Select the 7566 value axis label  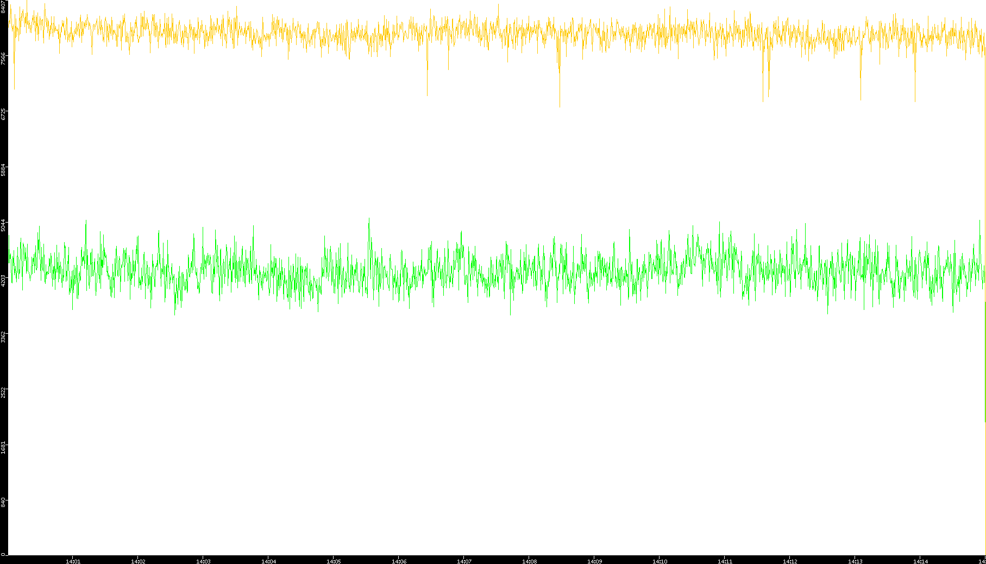tap(4, 59)
